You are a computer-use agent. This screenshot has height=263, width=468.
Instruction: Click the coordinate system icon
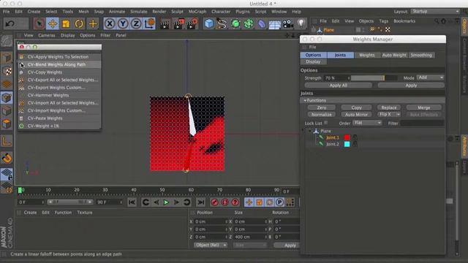[x=149, y=23]
